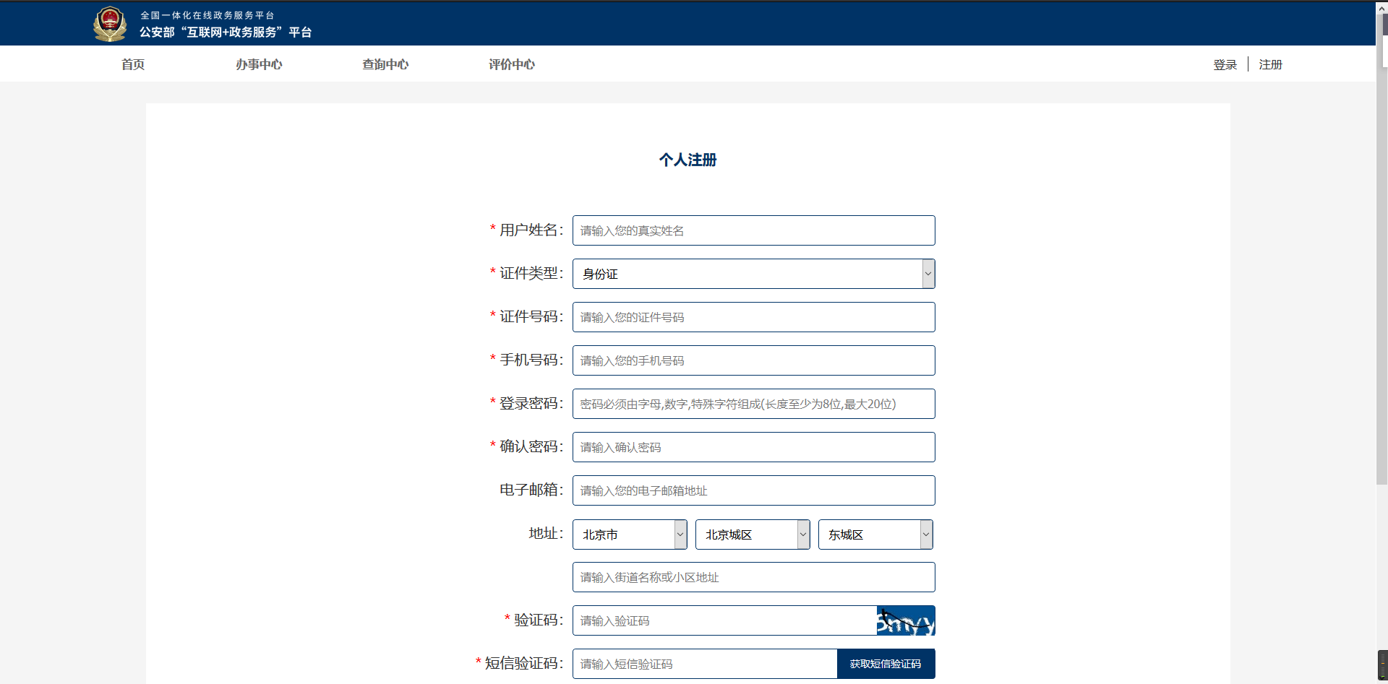This screenshot has height=684, width=1388.
Task: Expand the city dropdown showing 北京城区
Action: (753, 534)
